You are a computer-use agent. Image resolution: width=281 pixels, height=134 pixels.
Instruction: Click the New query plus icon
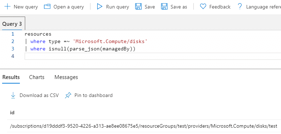pos(7,7)
